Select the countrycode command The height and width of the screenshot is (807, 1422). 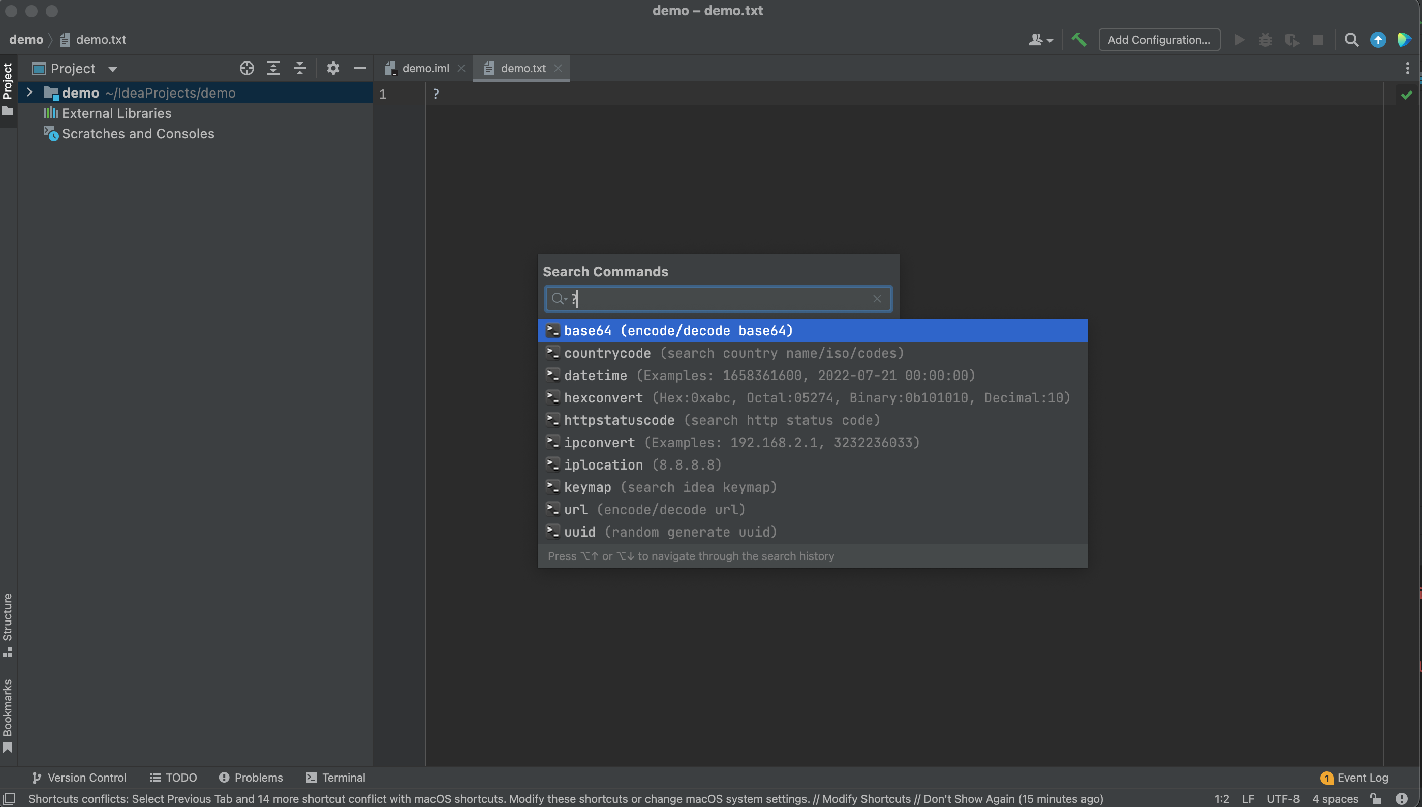coord(812,353)
